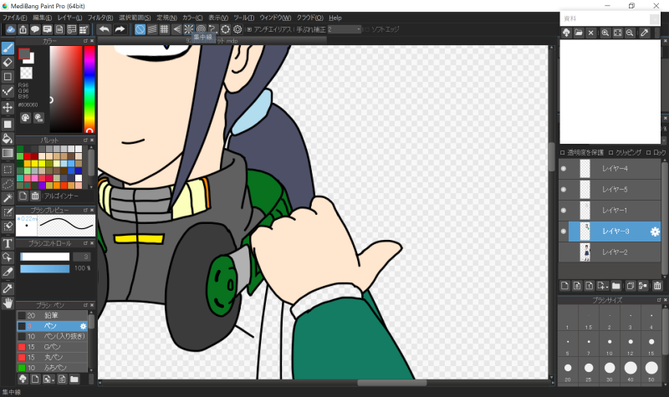
Task: Select the Bucket fill tool
Action: [x=8, y=138]
